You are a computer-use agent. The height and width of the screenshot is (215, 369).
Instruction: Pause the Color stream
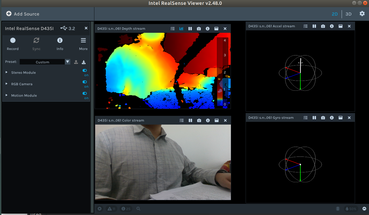pyautogui.click(x=190, y=120)
